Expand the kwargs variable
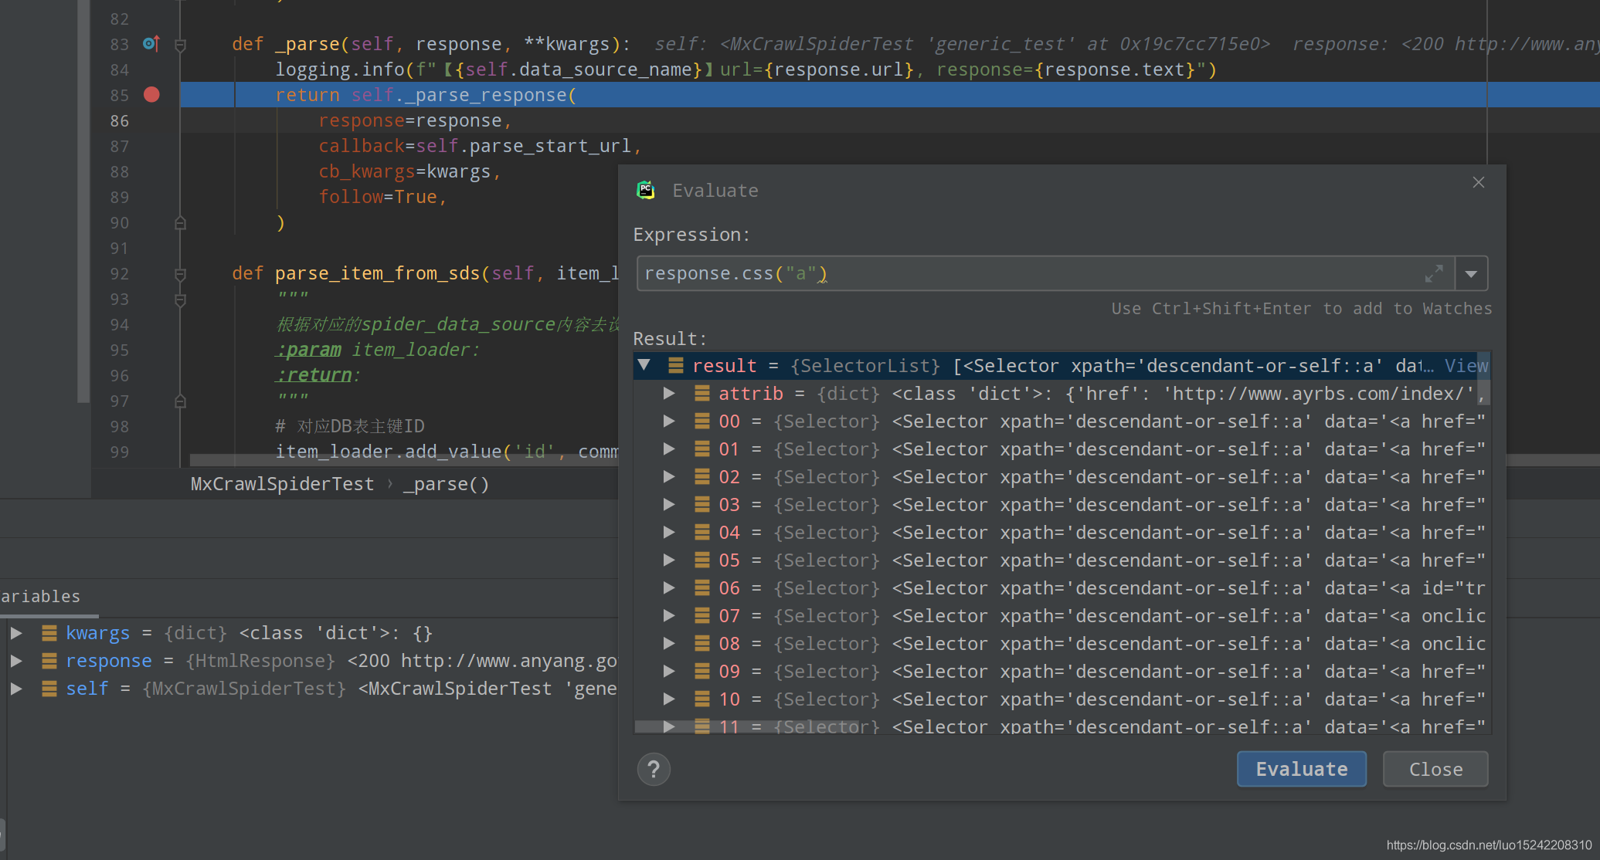Screen dimensions: 1600x860 pos(15,633)
